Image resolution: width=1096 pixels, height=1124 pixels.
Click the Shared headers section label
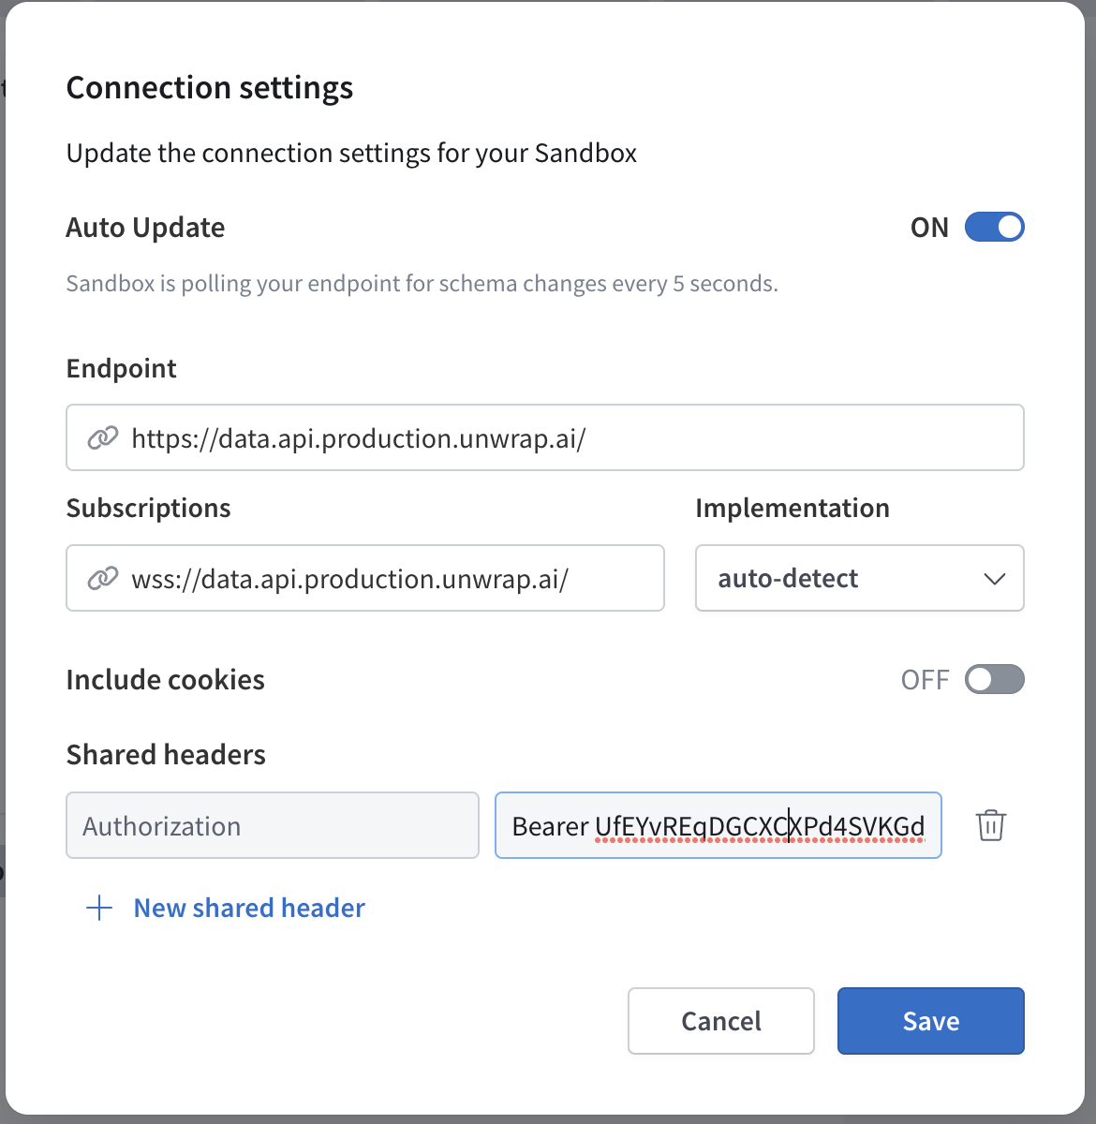click(166, 754)
